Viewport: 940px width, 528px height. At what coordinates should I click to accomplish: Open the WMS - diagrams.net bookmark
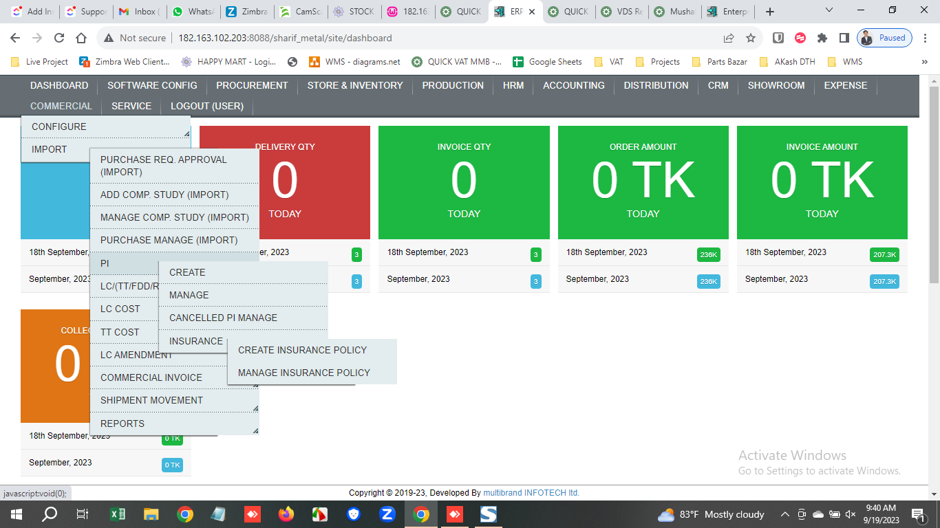coord(354,62)
